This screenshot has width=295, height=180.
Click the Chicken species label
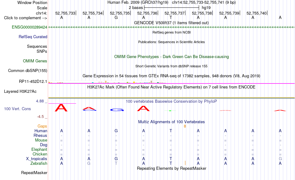pyautogui.click(x=40, y=154)
